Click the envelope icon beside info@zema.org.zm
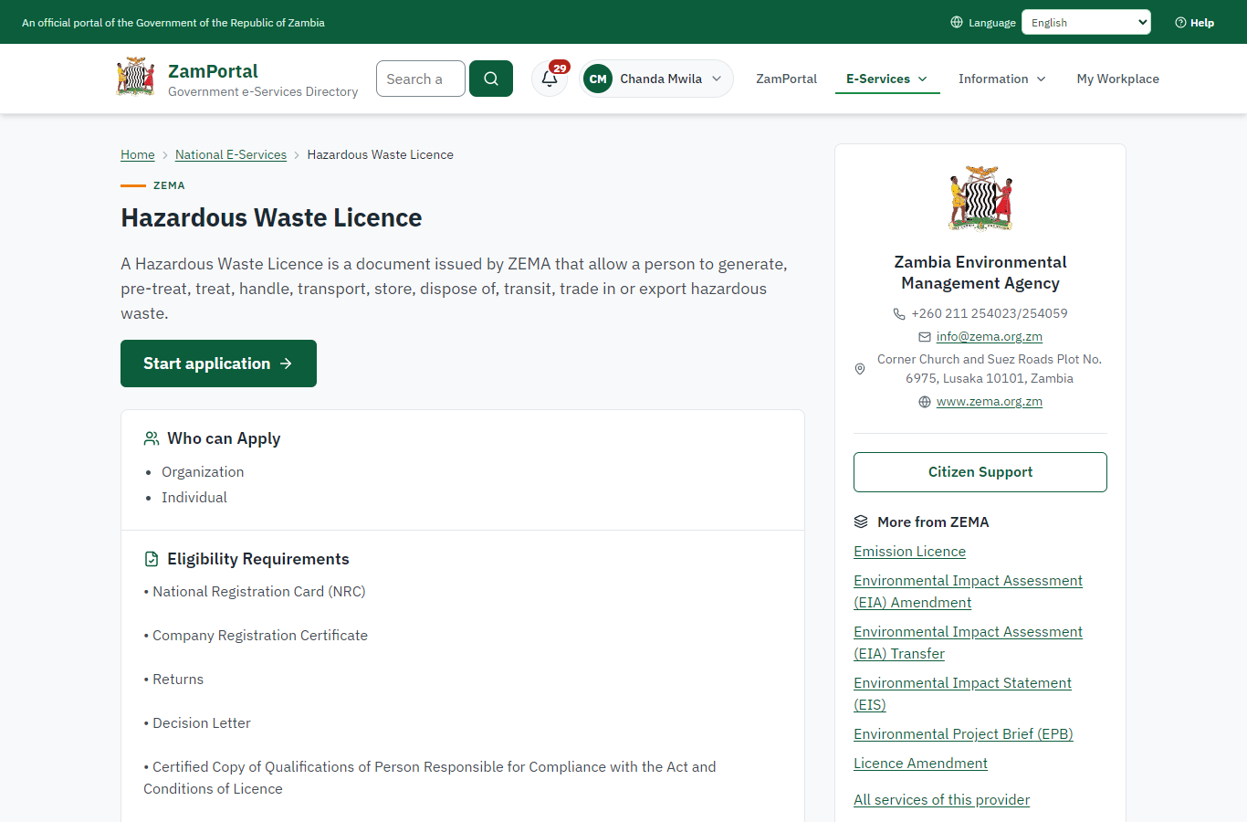The width and height of the screenshot is (1247, 822). pyautogui.click(x=925, y=337)
